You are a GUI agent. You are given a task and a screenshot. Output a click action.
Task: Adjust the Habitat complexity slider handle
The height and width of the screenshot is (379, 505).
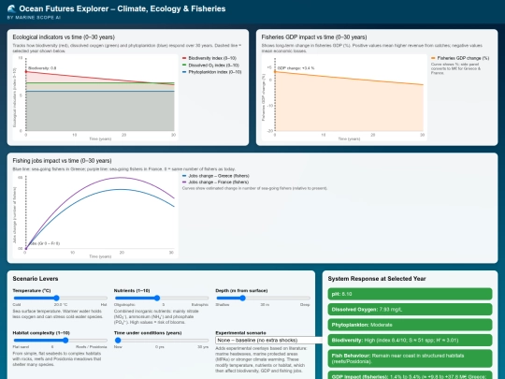coord(65,340)
